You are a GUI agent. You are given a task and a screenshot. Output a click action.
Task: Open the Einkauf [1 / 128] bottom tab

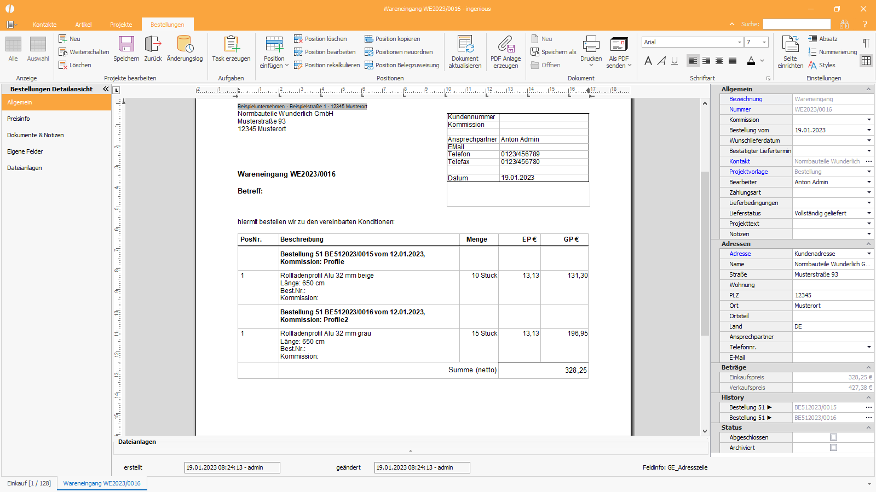[x=29, y=483]
